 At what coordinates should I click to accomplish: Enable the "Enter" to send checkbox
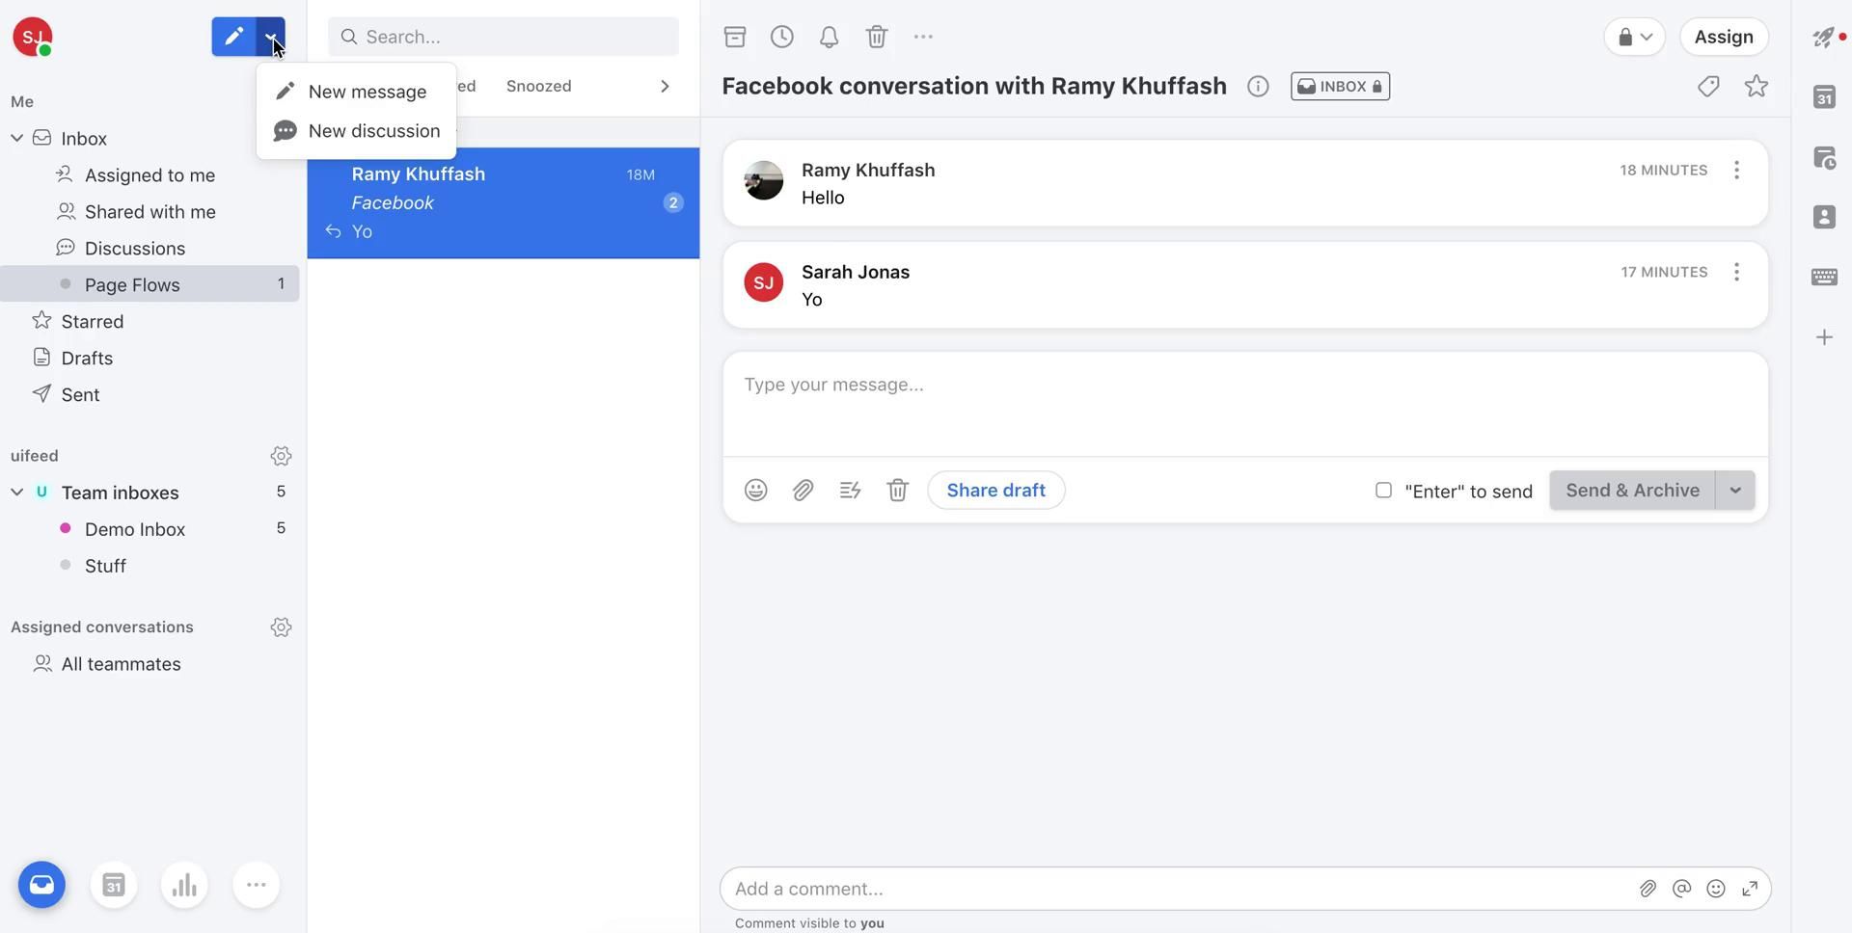coord(1383,491)
